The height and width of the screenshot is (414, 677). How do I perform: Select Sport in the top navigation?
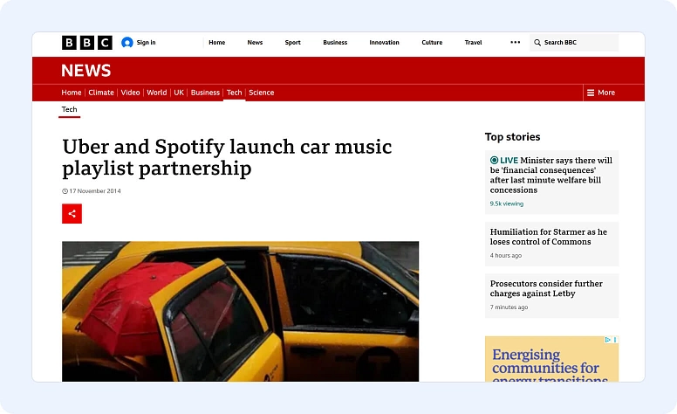292,42
